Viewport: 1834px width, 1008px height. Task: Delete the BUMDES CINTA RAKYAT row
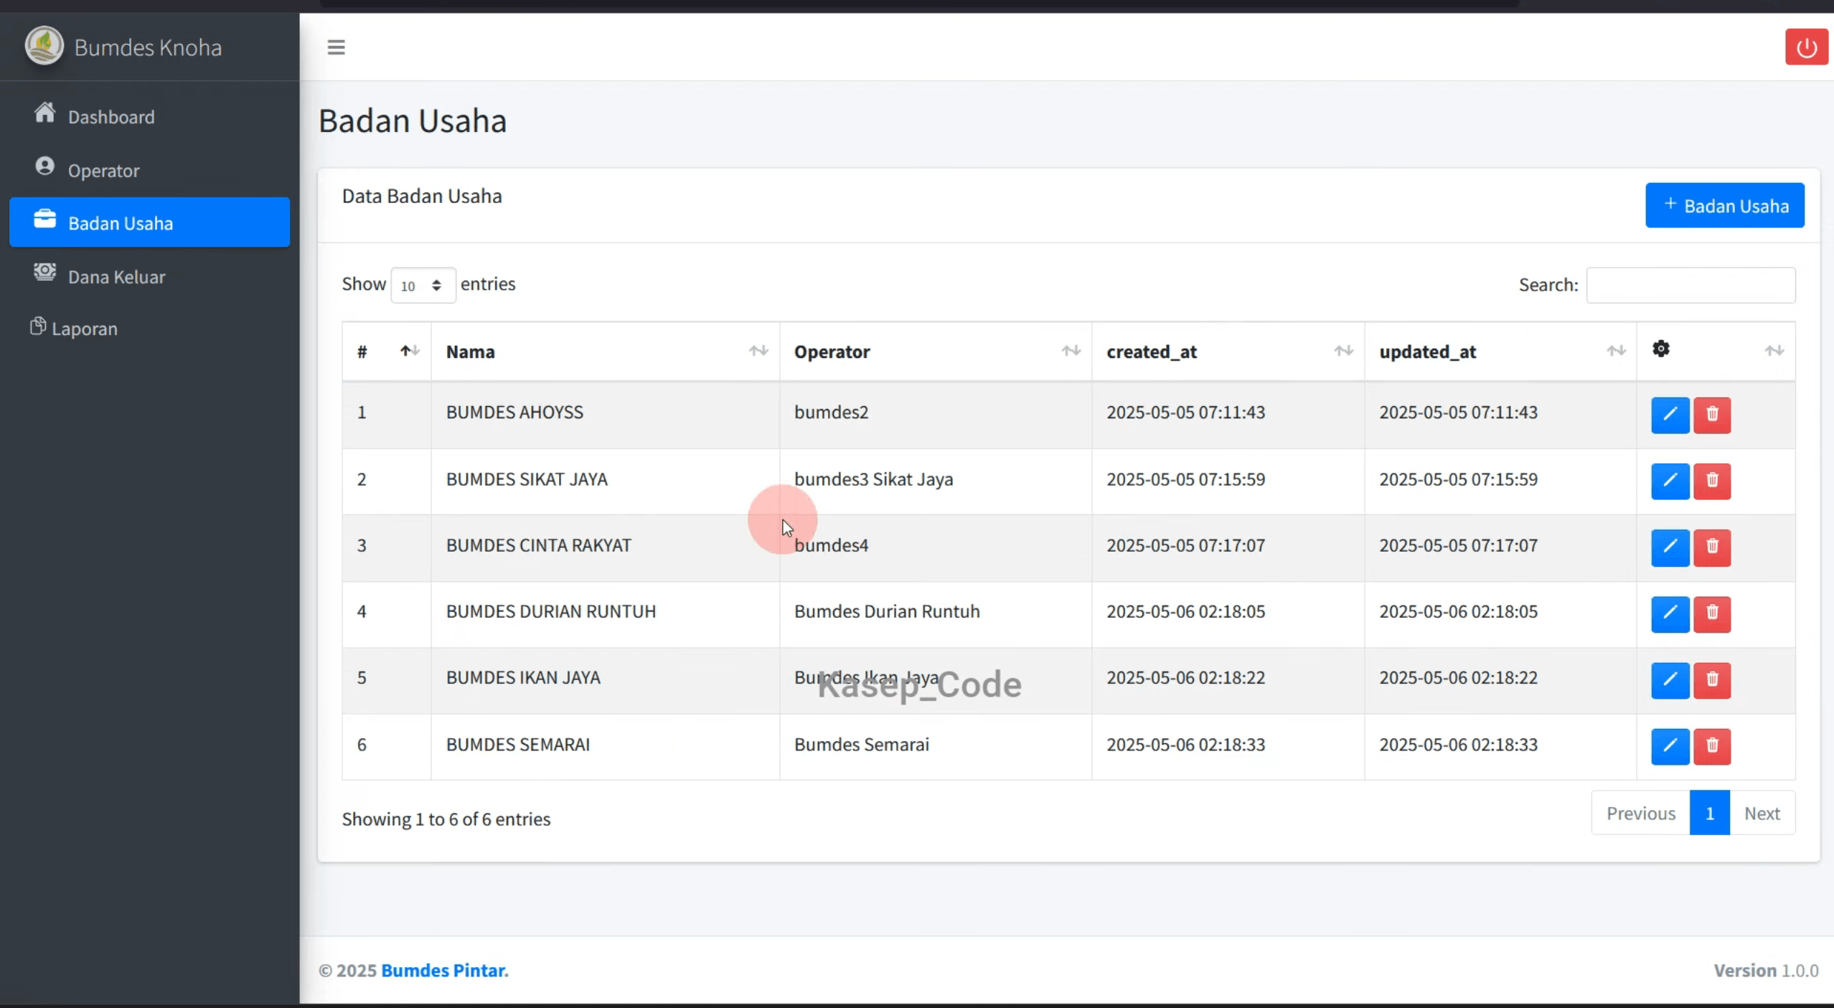tap(1712, 547)
